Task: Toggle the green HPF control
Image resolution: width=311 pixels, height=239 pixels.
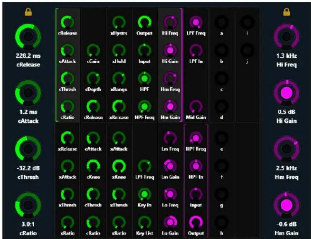Action: [x=144, y=79]
